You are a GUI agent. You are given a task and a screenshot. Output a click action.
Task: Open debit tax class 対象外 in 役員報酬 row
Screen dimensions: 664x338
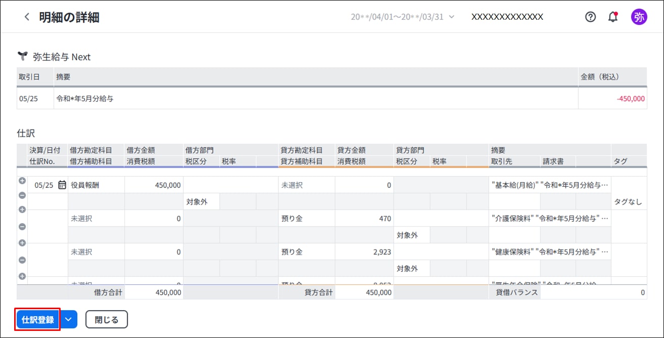[x=201, y=202]
